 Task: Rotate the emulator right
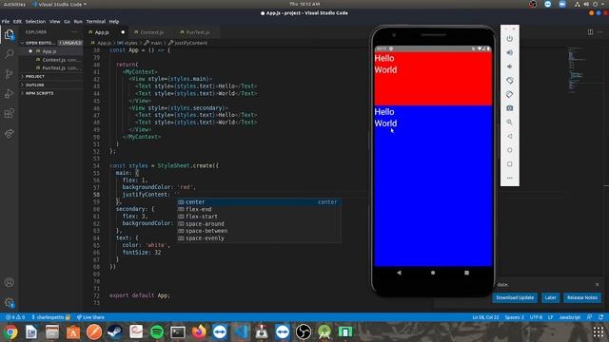click(510, 94)
